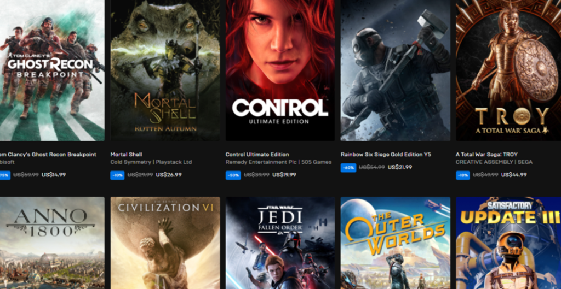Open The Outer Worlds cover art
Viewport: 561px width, 289px height.
[x=396, y=243]
